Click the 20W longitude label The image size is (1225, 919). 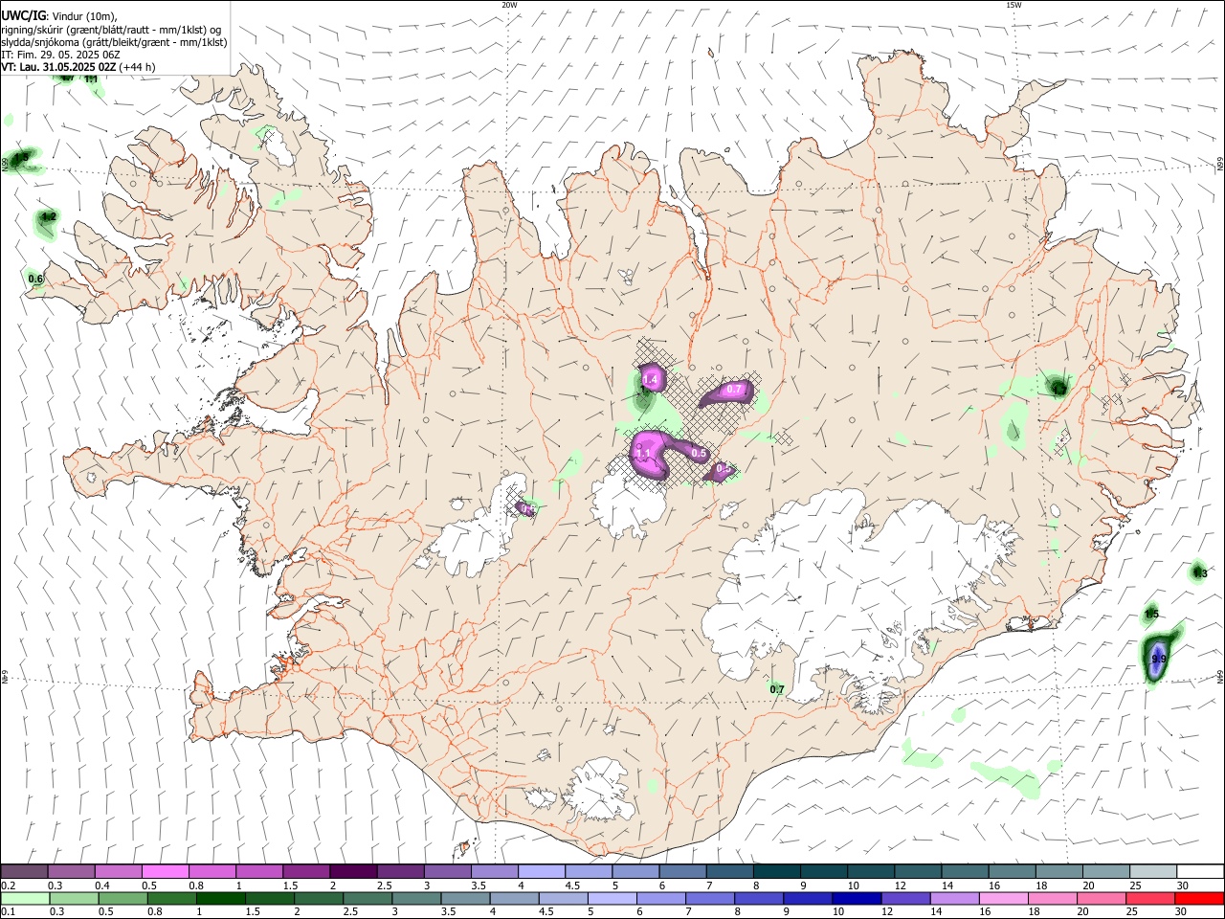coord(509,5)
